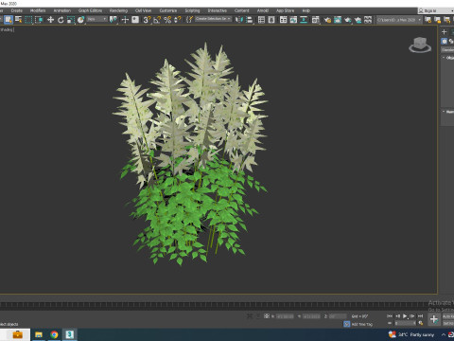The width and height of the screenshot is (454, 341).
Task: Click Render Production teapot icon
Action: point(348,20)
